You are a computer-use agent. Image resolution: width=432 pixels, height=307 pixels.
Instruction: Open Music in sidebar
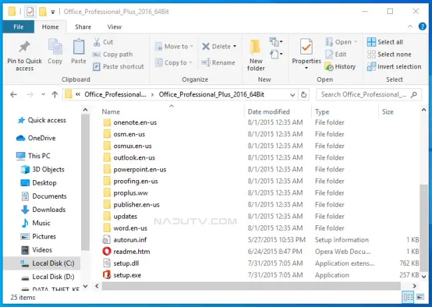tap(36, 223)
